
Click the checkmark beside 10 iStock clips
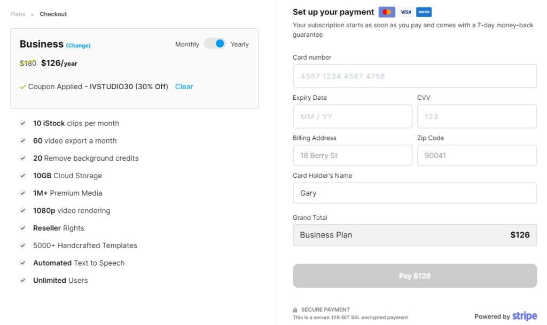(x=22, y=123)
